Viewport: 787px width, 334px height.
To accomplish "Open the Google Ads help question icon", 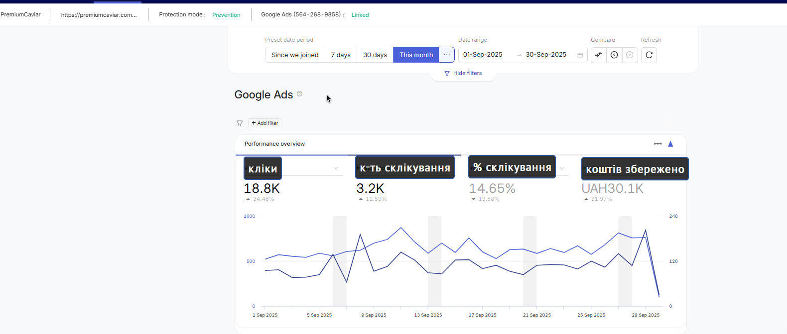I will click(x=299, y=93).
